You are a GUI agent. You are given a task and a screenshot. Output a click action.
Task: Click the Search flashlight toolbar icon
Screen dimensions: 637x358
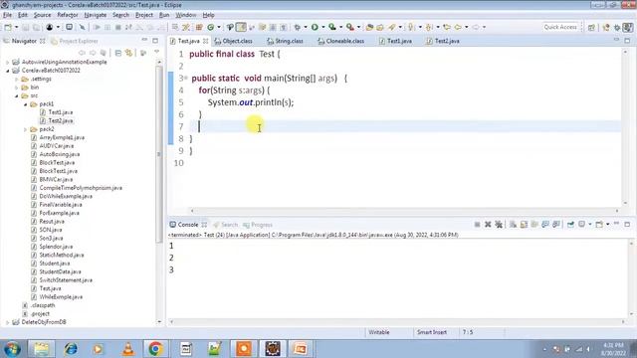pos(392,27)
